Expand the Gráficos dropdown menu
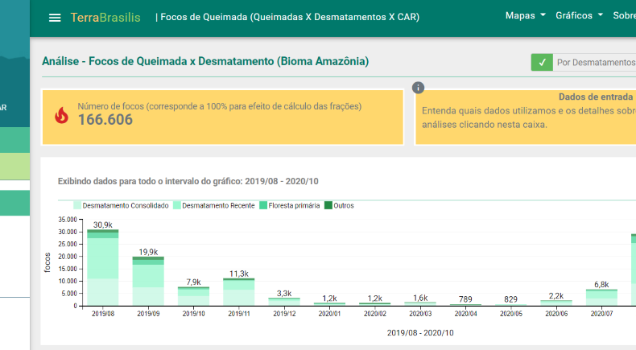636x350 pixels. click(579, 16)
